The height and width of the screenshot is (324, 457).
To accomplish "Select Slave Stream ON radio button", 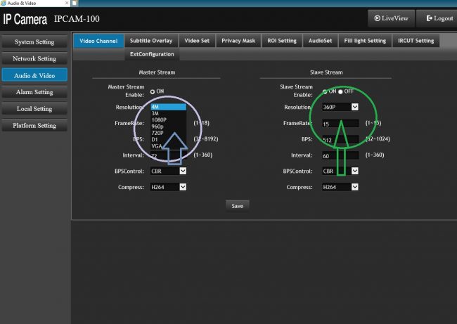I will click(x=325, y=91).
